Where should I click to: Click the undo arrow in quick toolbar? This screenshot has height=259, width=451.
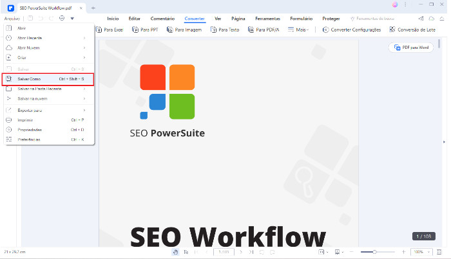(41, 18)
